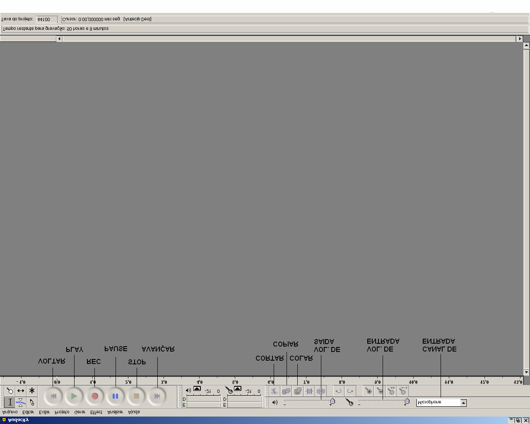Start playback with the green Play button
The height and width of the screenshot is (424, 530).
(74, 396)
